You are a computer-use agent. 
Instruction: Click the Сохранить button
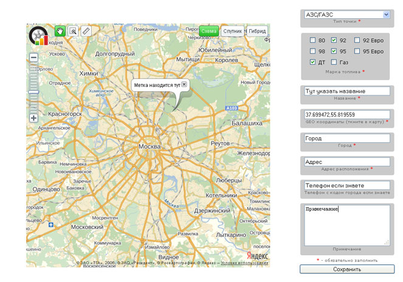347,269
